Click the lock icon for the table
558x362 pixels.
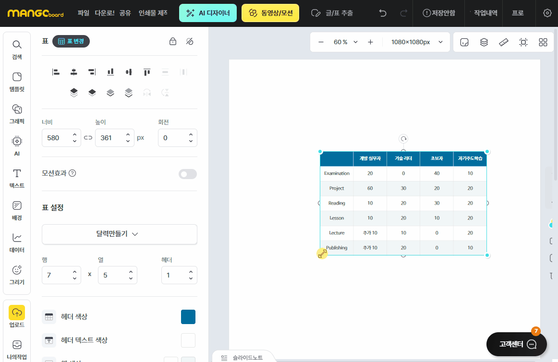[173, 41]
